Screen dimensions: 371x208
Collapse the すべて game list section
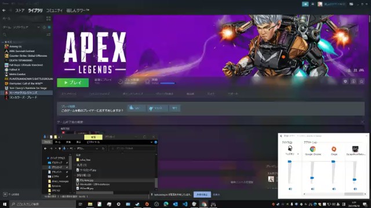[x=3, y=42]
